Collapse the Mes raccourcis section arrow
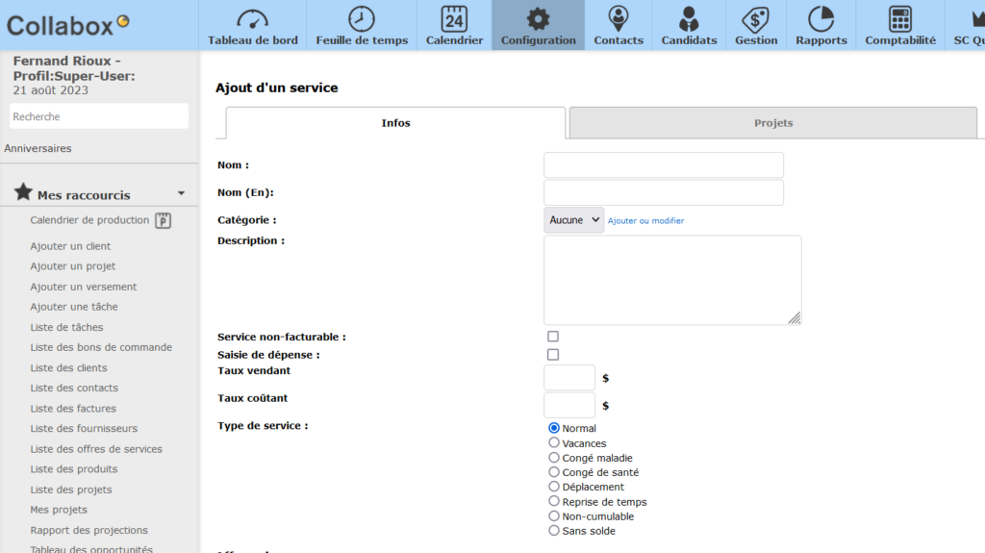The image size is (985, 553). (181, 194)
